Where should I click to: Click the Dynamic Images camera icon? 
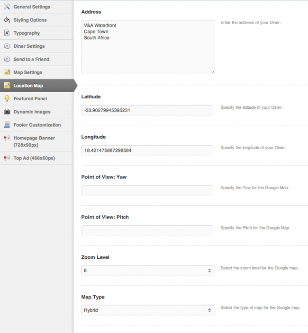[7, 112]
